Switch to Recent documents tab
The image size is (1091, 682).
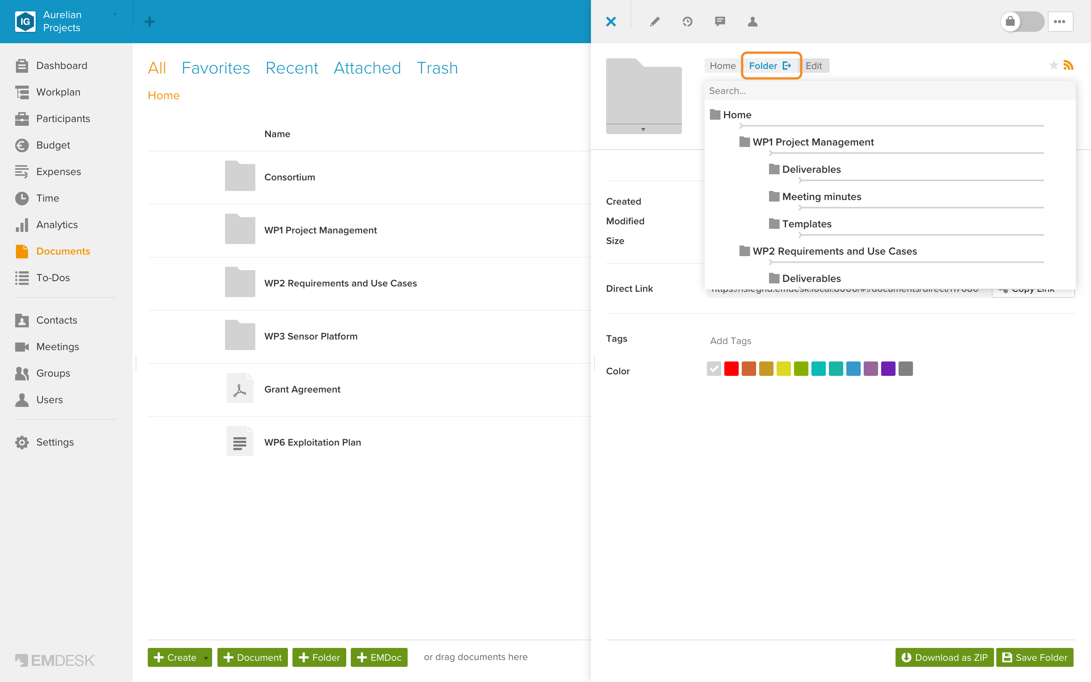pos(292,68)
